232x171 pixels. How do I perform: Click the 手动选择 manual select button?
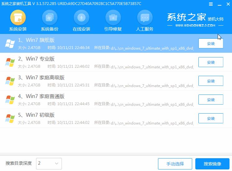[x=175, y=164]
